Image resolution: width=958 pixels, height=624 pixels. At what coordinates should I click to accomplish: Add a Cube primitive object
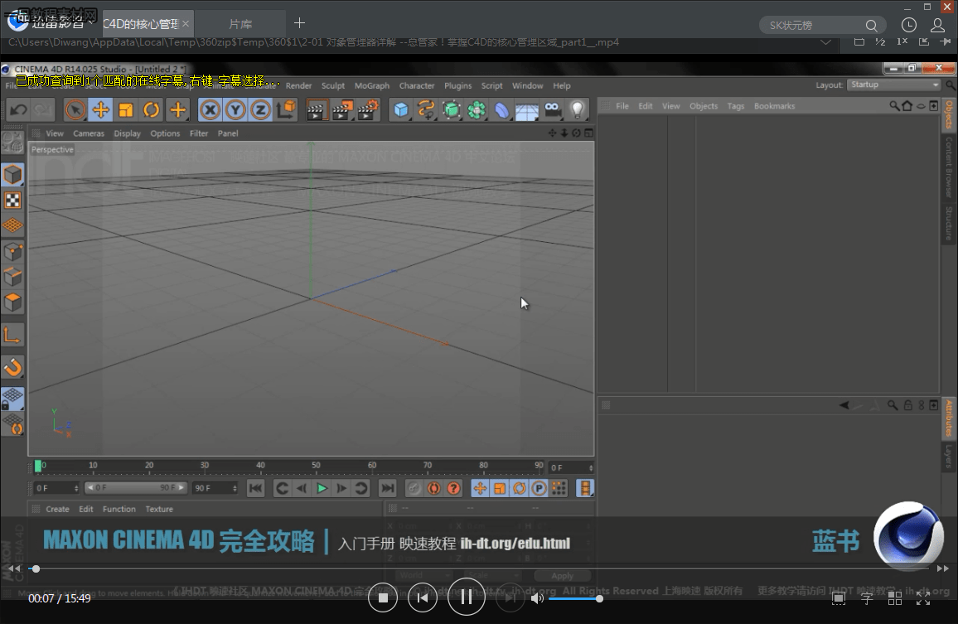click(401, 110)
